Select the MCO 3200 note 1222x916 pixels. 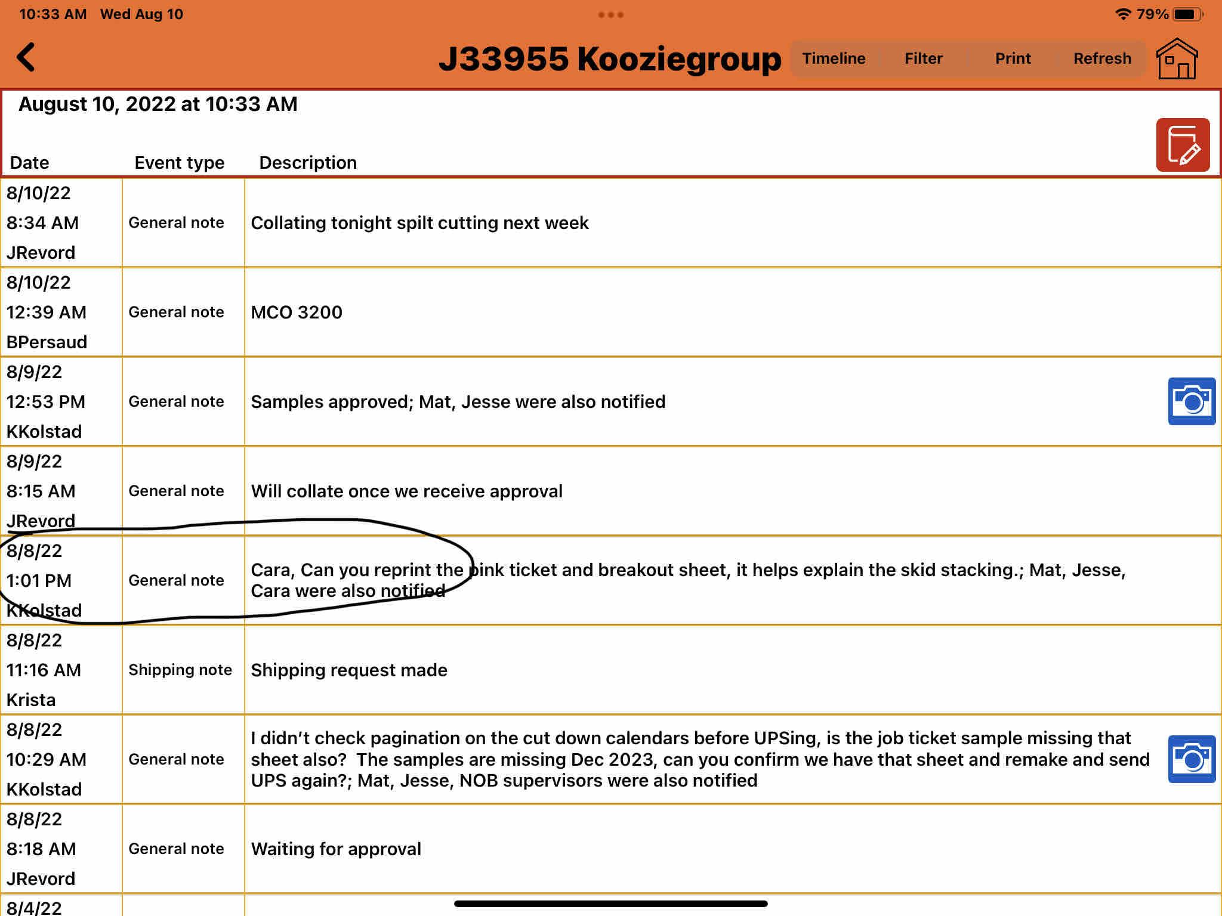(x=297, y=312)
